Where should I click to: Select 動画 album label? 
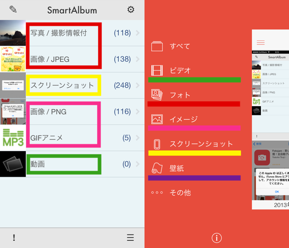click(37, 164)
